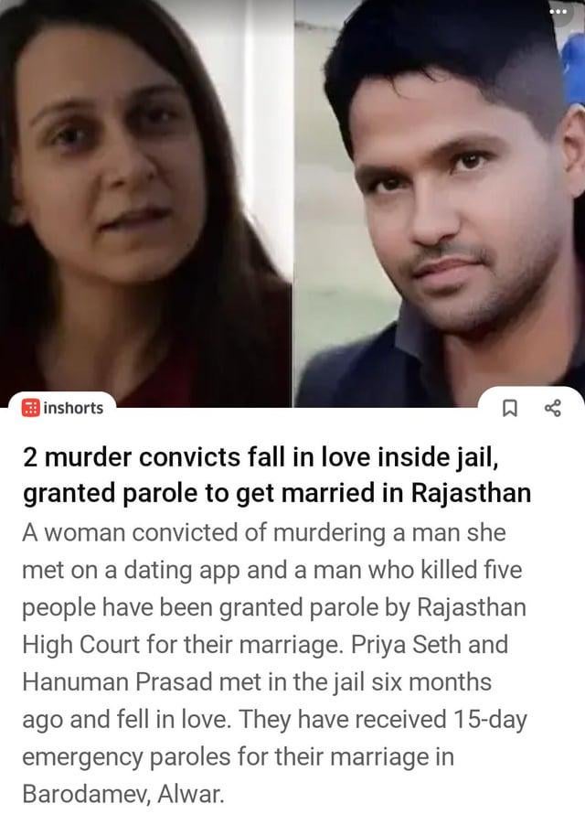Tap headline line 'granted parole to get married'
The image size is (585, 814).
click(200, 493)
